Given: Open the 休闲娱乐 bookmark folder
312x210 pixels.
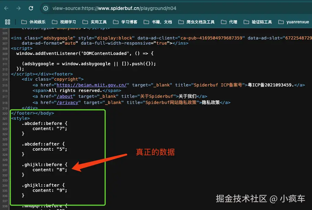Looking at the screenshot, I should point(33,22).
